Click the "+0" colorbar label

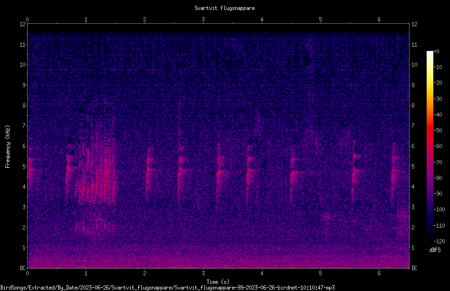(437, 51)
